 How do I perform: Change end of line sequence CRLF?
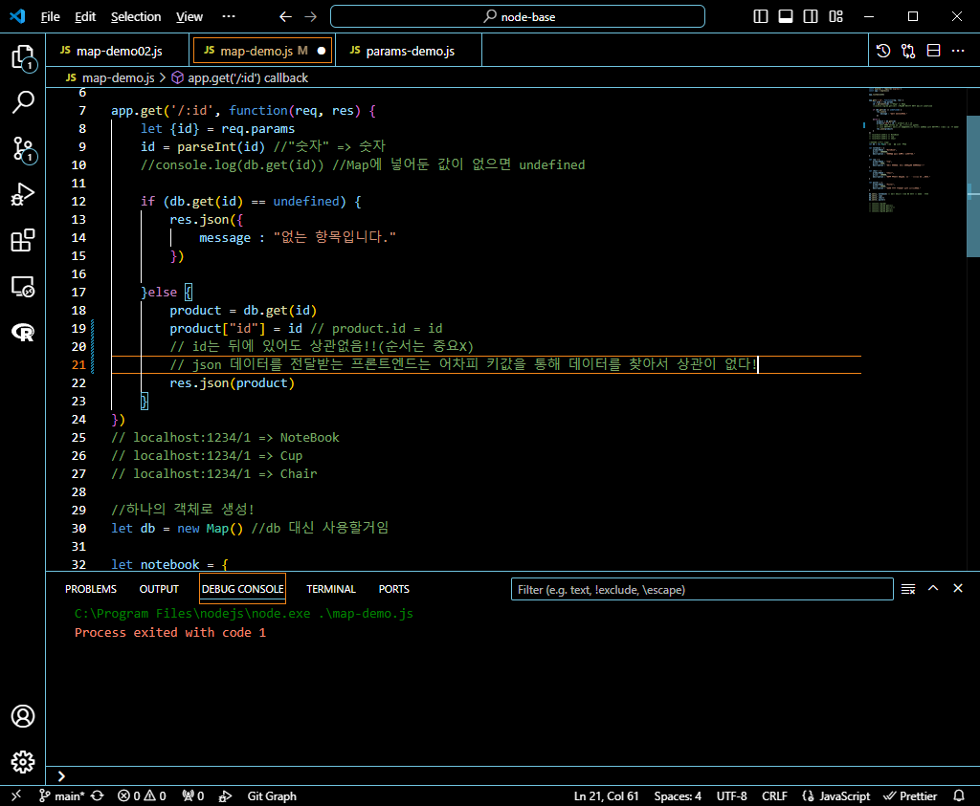pos(774,796)
